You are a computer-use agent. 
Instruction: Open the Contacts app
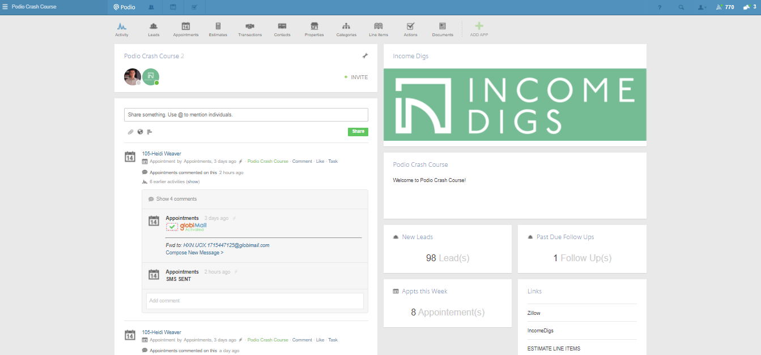[282, 29]
